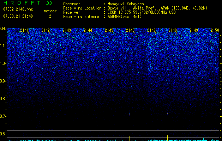
Task: Click the Receiving antenna field label
Action: click(x=81, y=17)
